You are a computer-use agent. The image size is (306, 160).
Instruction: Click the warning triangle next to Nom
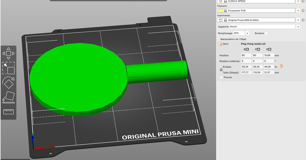(x=221, y=44)
